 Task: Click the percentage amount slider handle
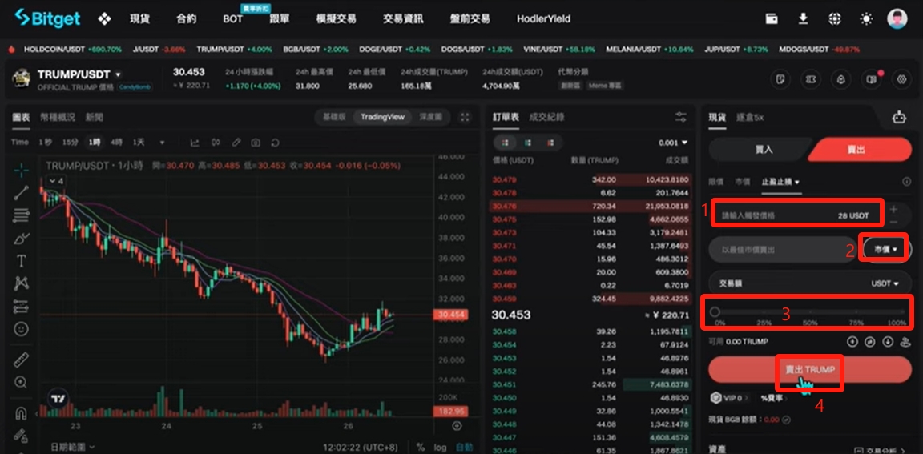tap(715, 311)
